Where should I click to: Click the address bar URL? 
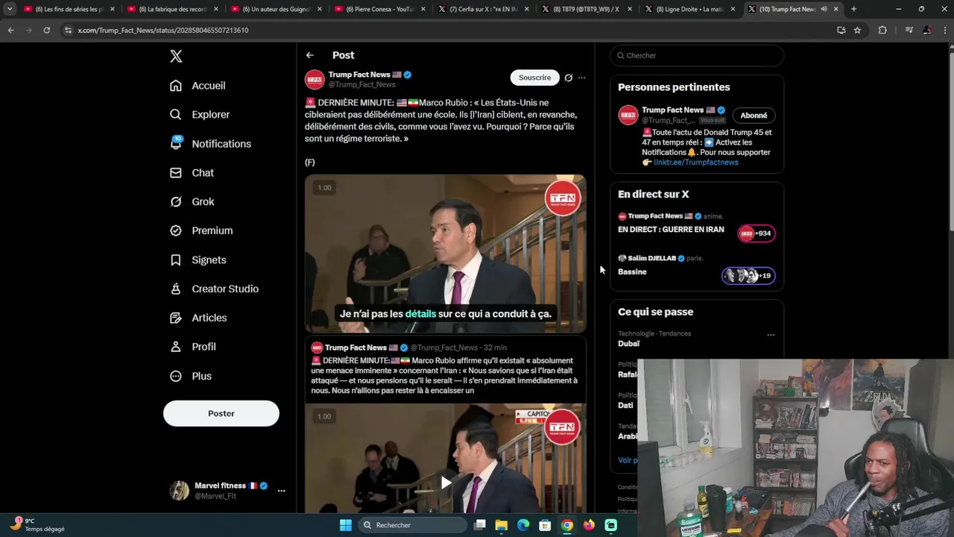163,31
